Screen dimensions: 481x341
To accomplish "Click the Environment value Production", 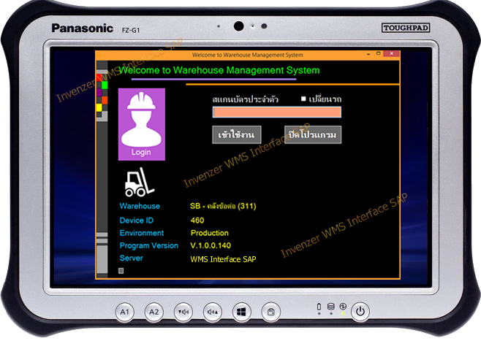I will [210, 233].
